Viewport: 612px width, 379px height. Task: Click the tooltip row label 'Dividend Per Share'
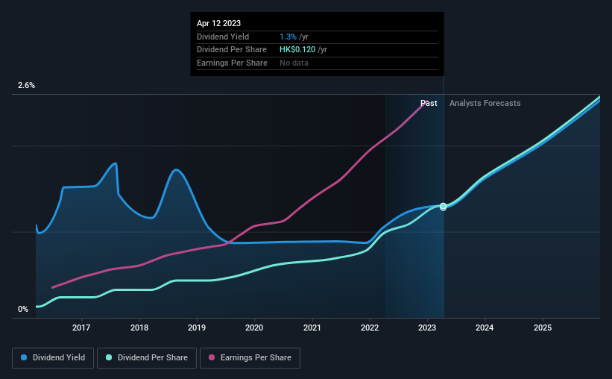click(232, 50)
